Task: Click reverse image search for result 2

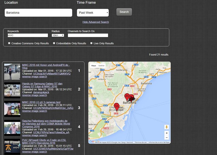Action: pos(34,95)
